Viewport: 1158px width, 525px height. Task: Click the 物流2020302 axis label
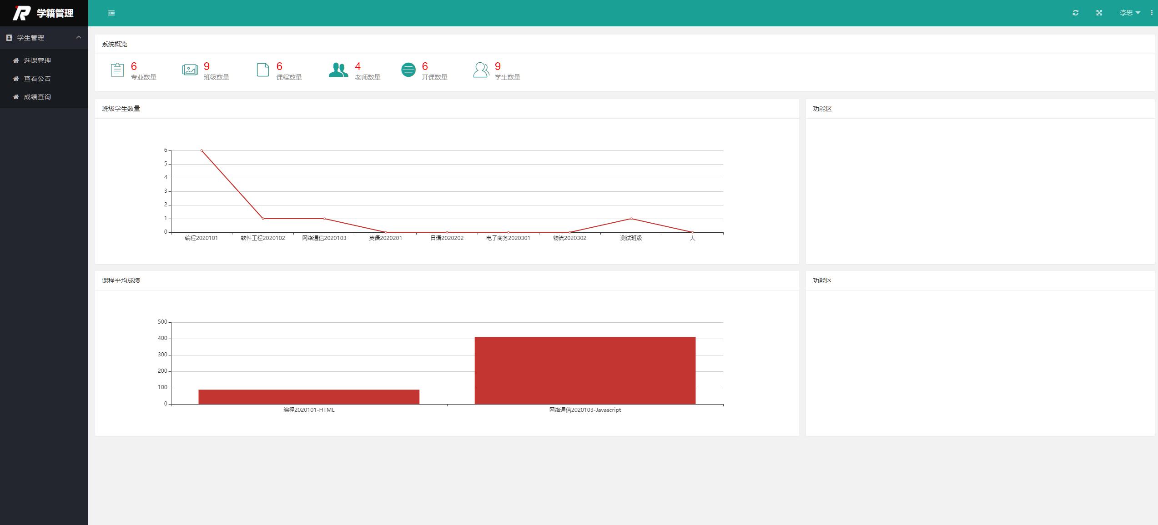click(570, 238)
